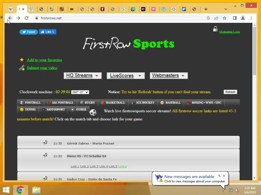The height and width of the screenshot is (195, 261).
Task: Click the Refresh button
Action: [230, 92]
